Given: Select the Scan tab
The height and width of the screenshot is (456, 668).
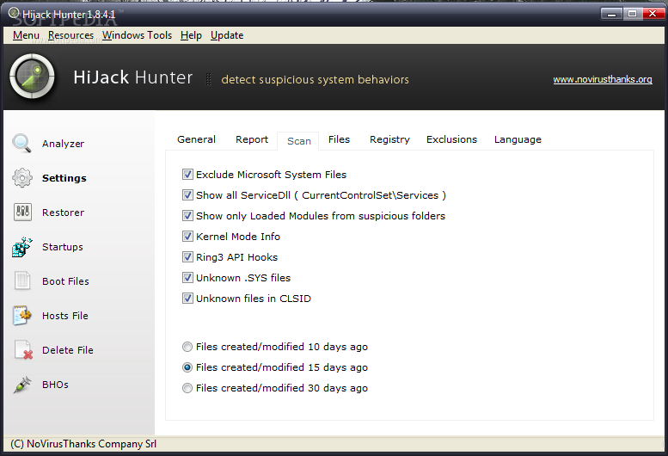Looking at the screenshot, I should [x=298, y=141].
